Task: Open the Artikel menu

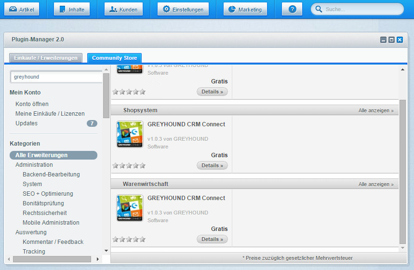Action: click(22, 9)
